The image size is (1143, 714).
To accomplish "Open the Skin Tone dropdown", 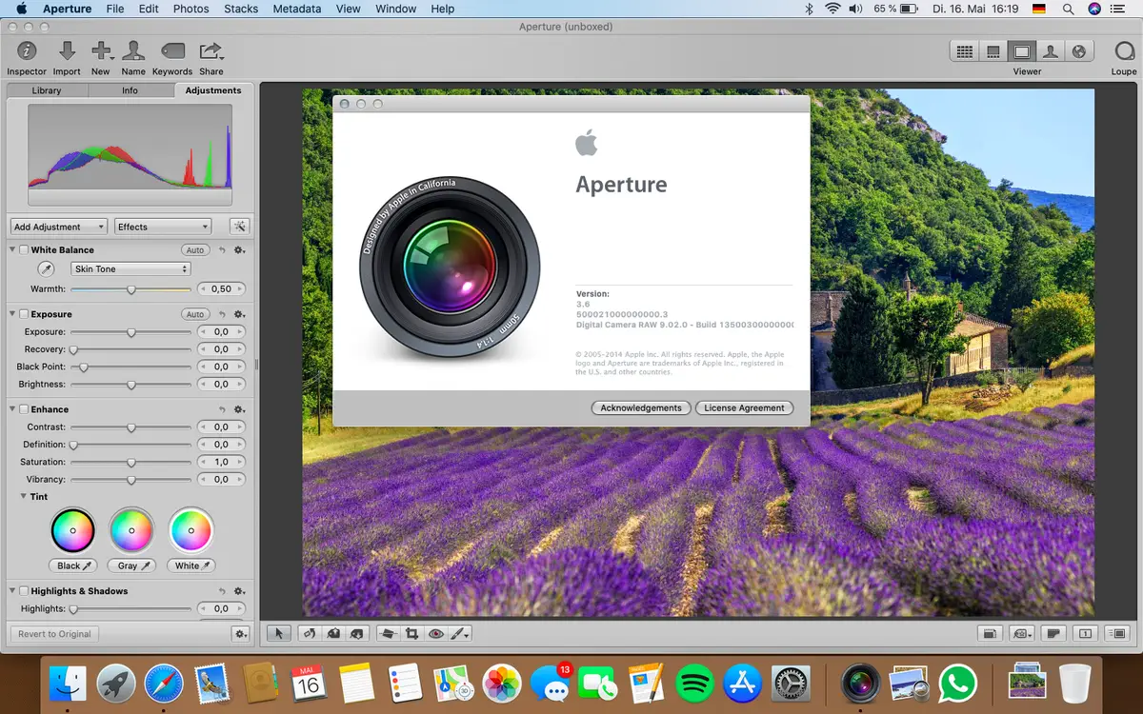I will tap(131, 269).
